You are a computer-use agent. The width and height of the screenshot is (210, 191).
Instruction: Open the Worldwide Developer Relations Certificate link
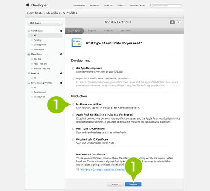(103, 170)
